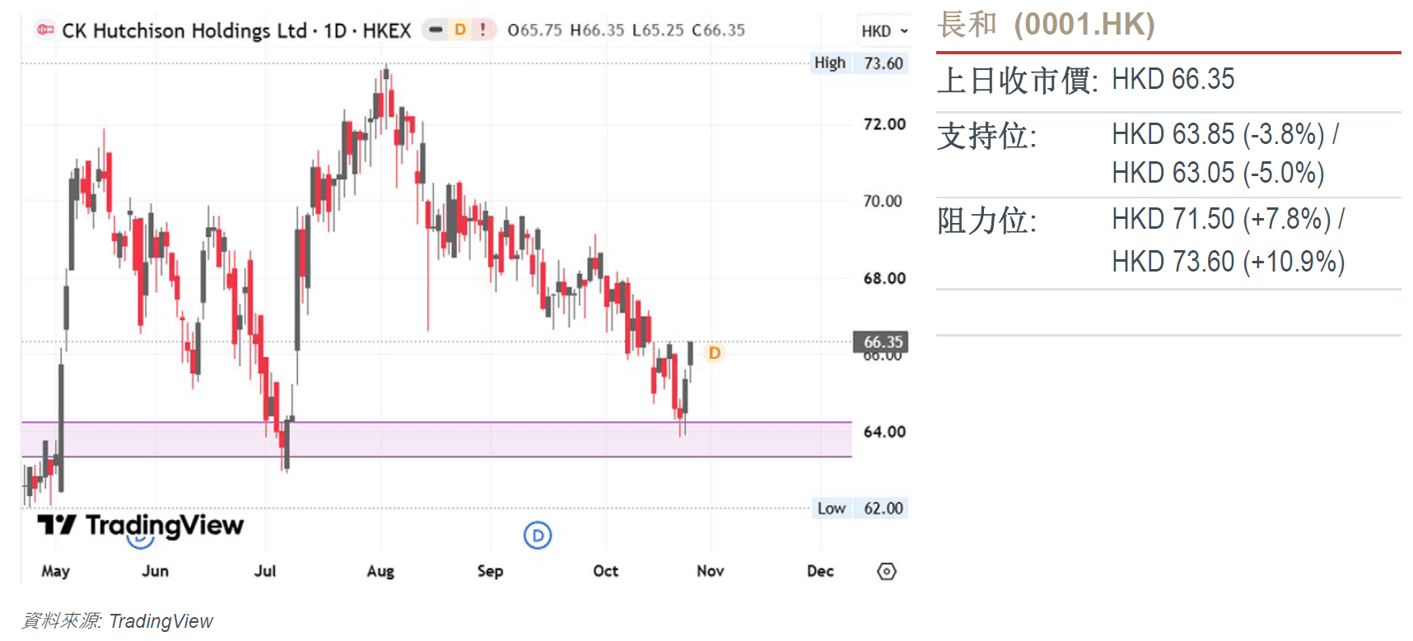1413x641 pixels.
Task: Click the orange D badge beside the chart title
Action: (x=460, y=30)
